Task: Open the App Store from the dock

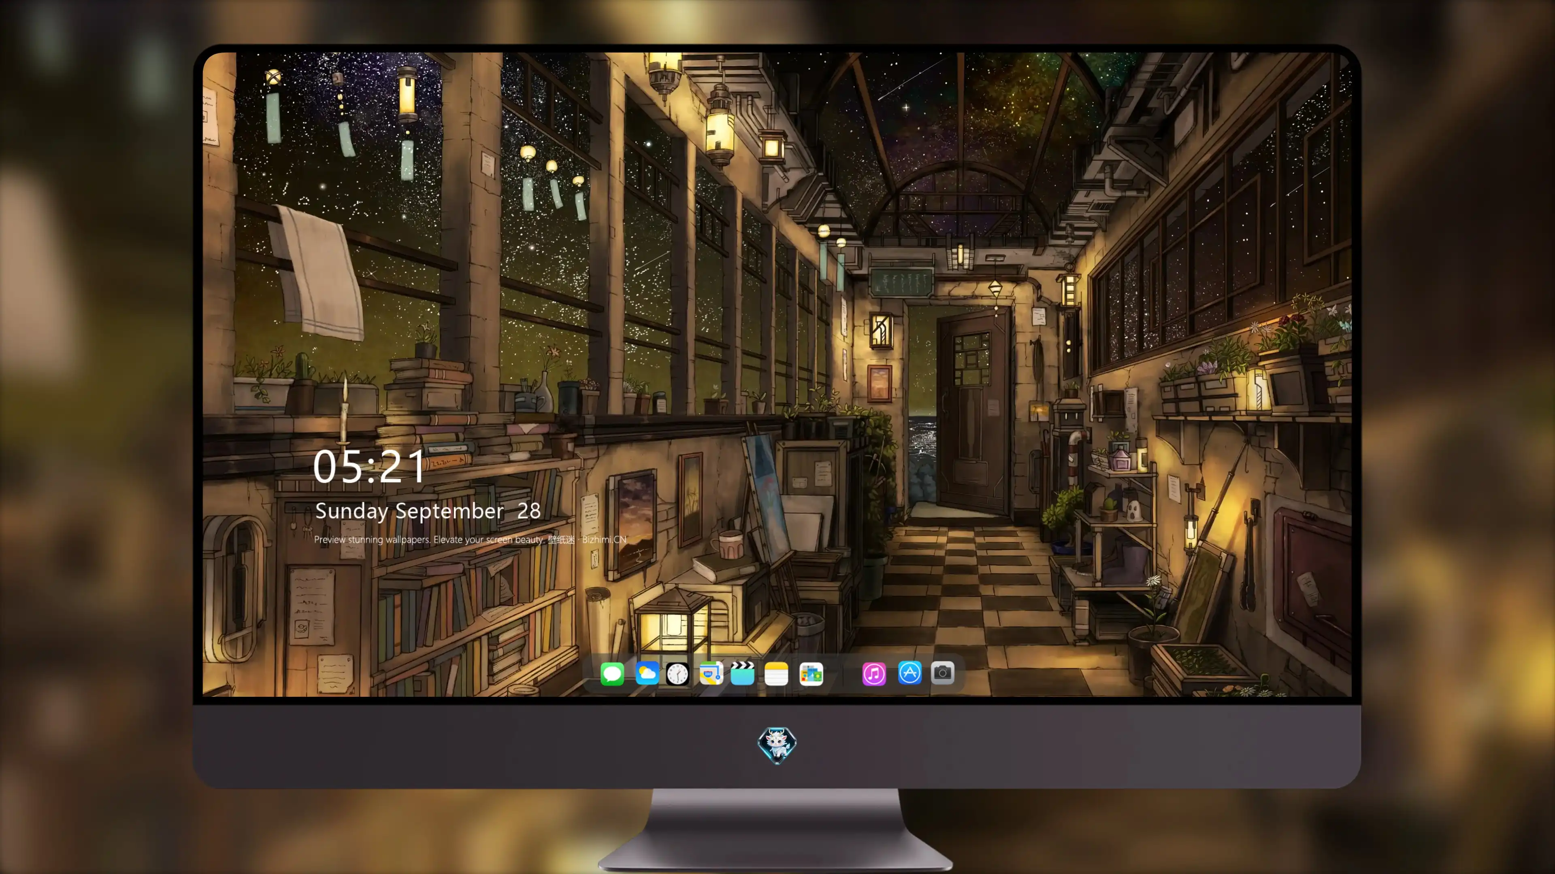Action: (910, 673)
